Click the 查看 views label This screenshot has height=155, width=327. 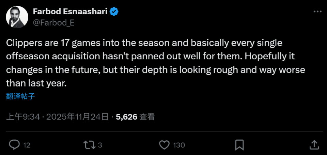147,117
